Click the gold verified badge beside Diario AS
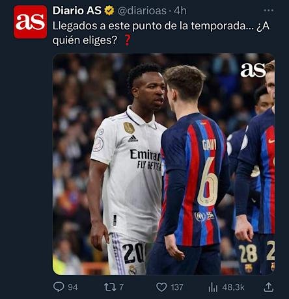This screenshot has width=289, height=299. 109,10
